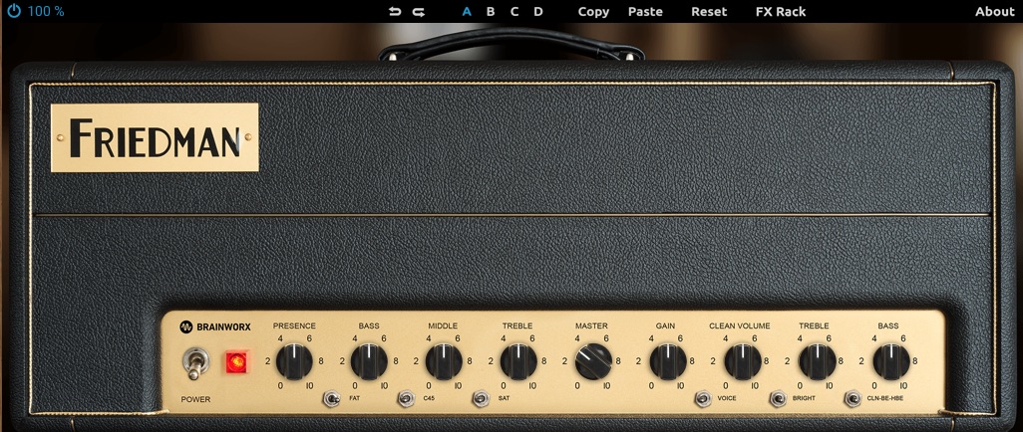Select settings slot D
The height and width of the screenshot is (432, 1023).
[x=538, y=12]
